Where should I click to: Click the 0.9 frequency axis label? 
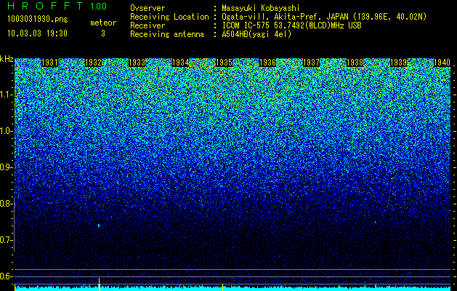coord(7,167)
